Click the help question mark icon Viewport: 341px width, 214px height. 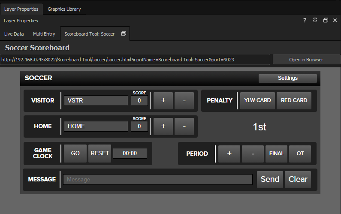click(x=305, y=20)
